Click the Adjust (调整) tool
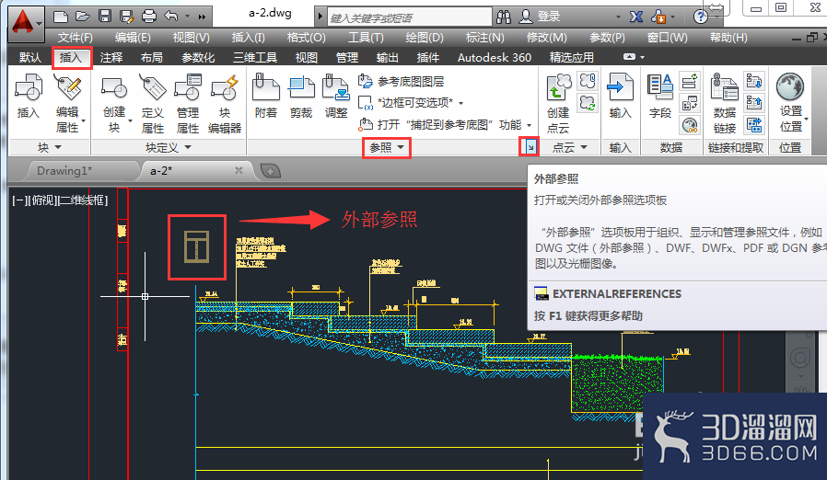This screenshot has height=480, width=827. 336,96
